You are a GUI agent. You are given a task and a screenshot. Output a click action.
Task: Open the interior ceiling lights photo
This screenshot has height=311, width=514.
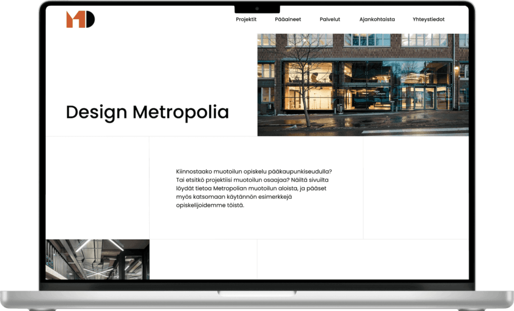coord(97,259)
